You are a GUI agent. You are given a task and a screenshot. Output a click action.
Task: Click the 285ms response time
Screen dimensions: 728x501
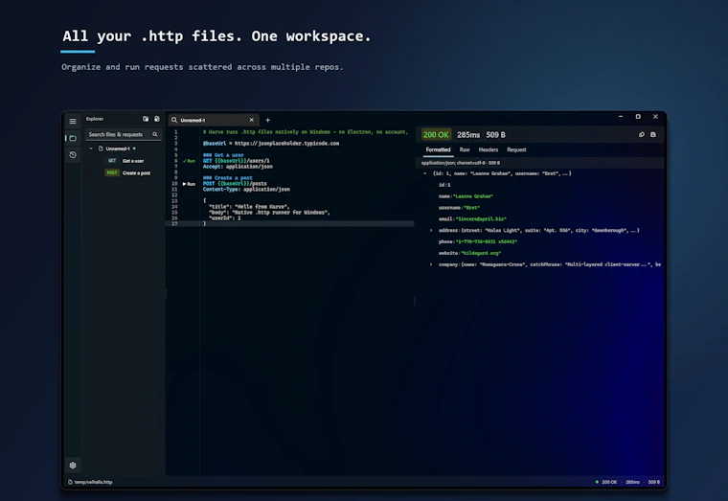point(468,135)
